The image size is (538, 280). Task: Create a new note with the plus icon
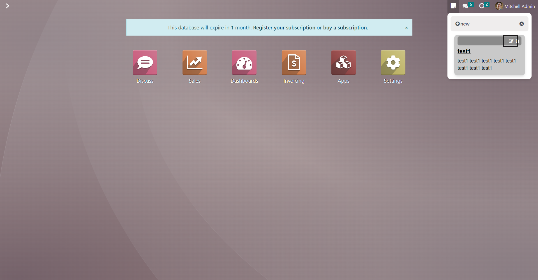pos(457,24)
